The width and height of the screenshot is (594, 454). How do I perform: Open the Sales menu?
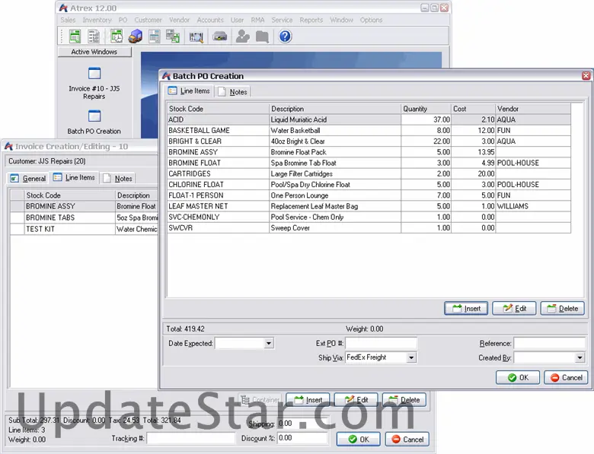point(68,20)
